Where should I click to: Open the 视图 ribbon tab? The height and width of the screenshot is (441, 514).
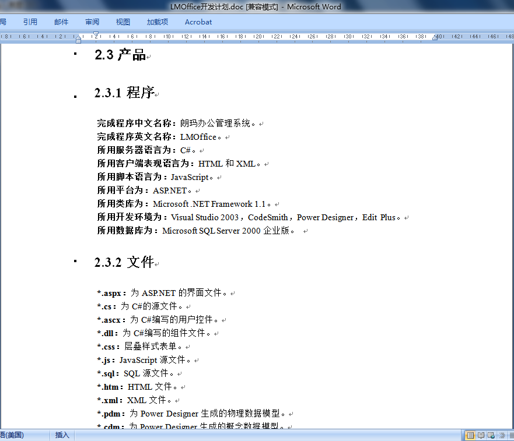point(123,22)
